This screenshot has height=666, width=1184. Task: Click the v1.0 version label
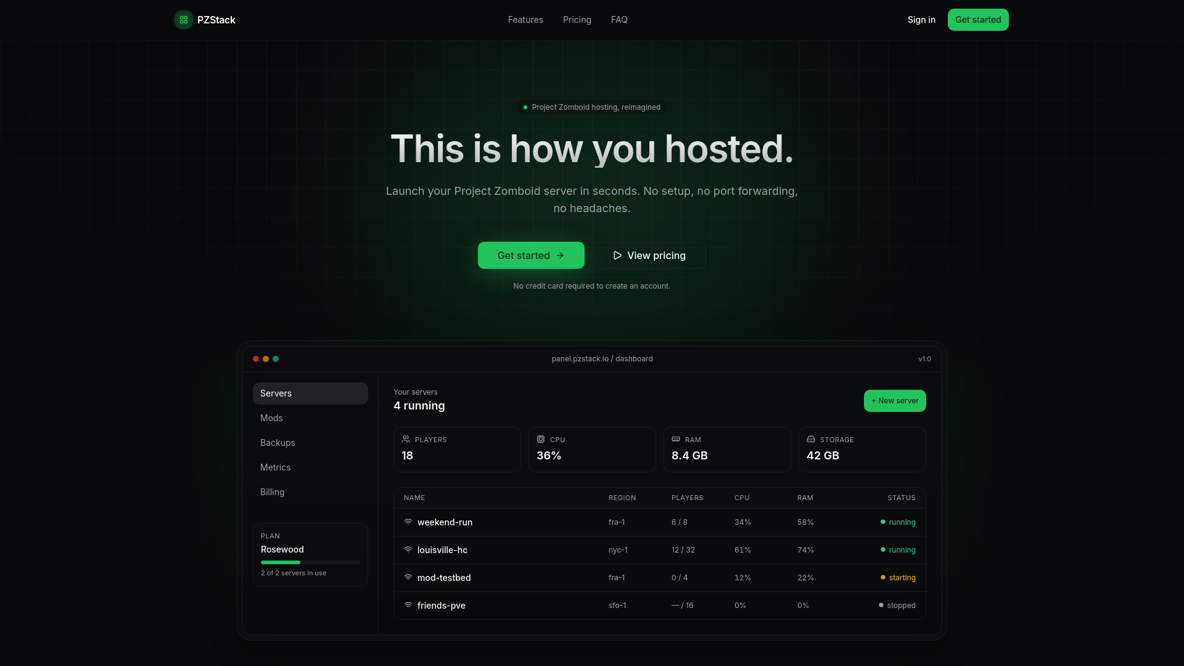[924, 359]
